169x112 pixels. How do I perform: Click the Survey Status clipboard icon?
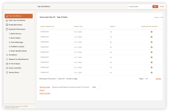[x=7, y=72]
